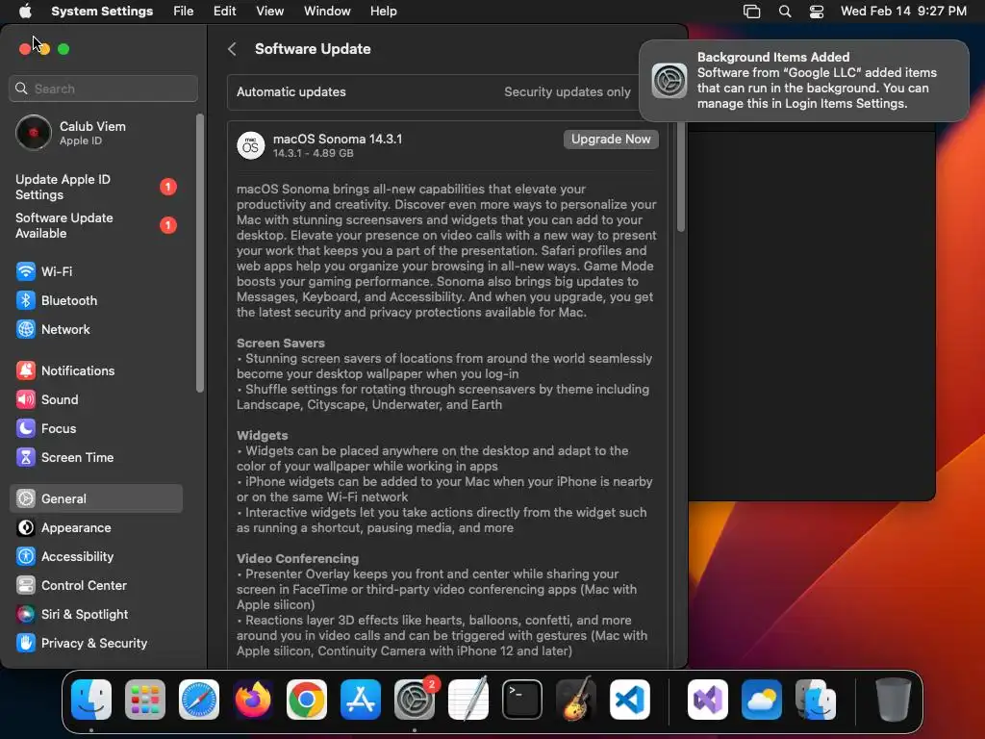Click the Screen Savers heading

point(281,344)
